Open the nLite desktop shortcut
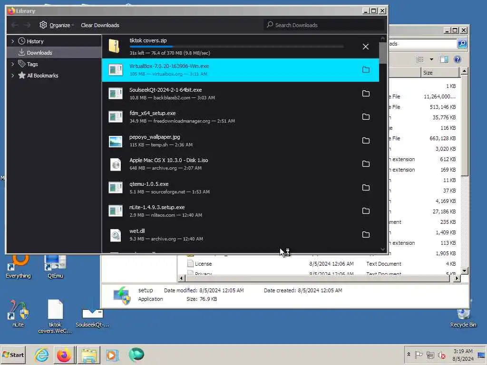Screen dimensions: 487x365 click(x=18, y=314)
